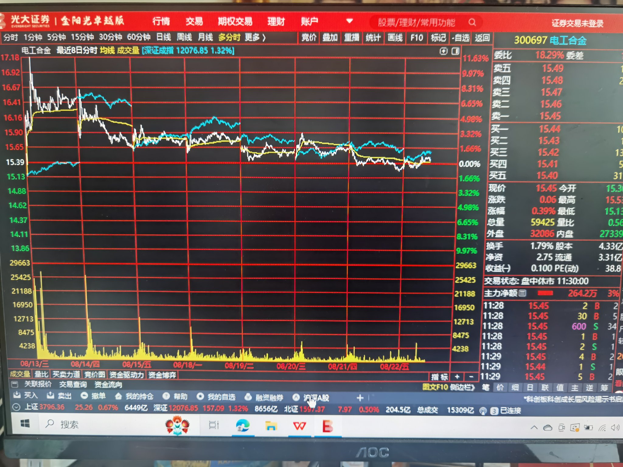
Task: Remove stock via -自选 button
Action: (x=461, y=38)
